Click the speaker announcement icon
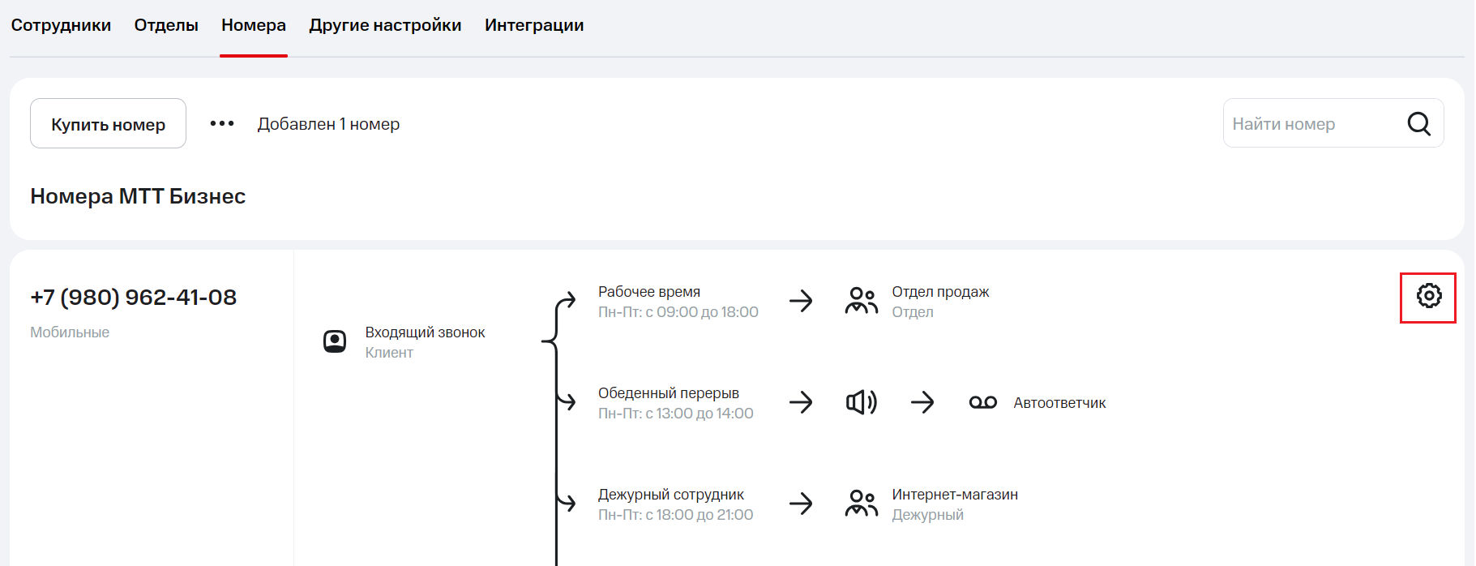Screen dimensions: 1476x566 click(x=861, y=402)
